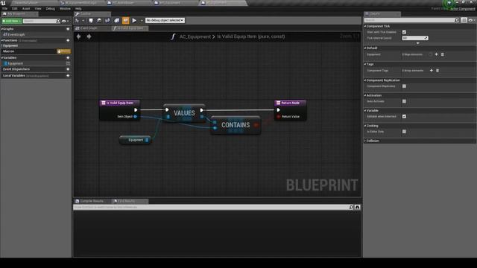Open the File menu

click(5, 8)
